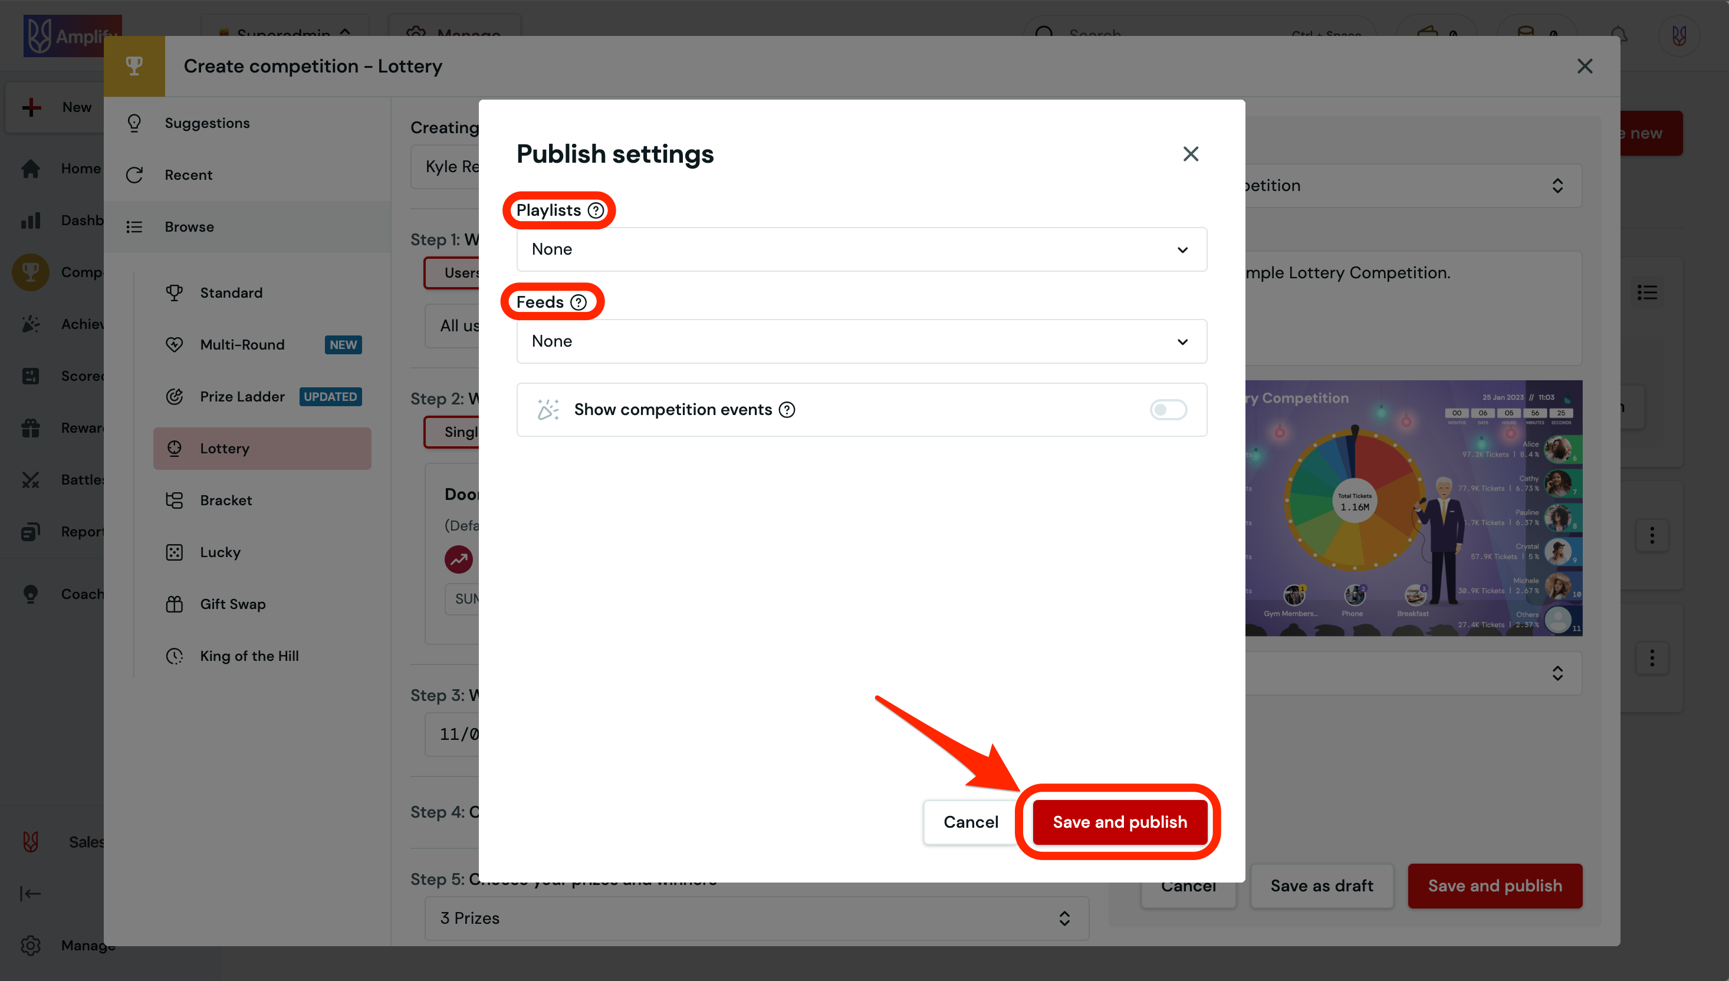The width and height of the screenshot is (1729, 981).
Task: Select the Lottery competition type icon
Action: click(175, 448)
